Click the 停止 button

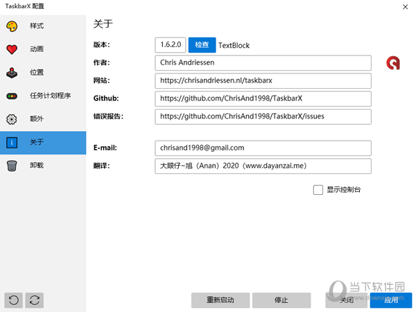281,300
